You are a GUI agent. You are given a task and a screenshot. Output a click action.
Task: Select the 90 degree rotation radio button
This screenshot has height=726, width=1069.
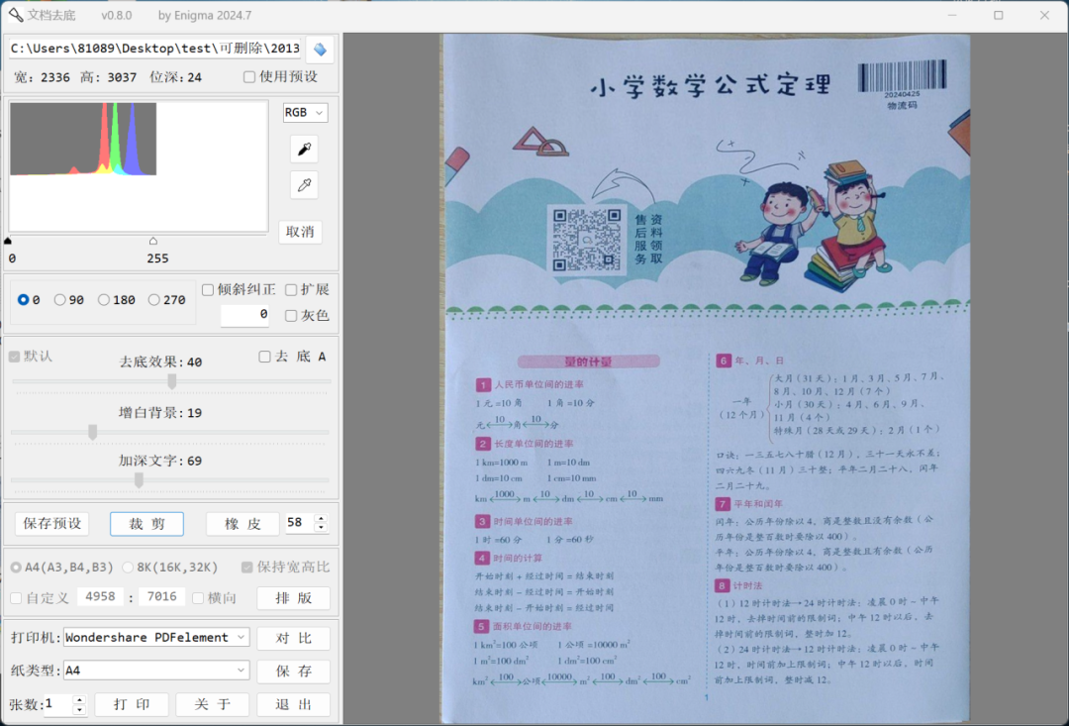[x=60, y=300]
